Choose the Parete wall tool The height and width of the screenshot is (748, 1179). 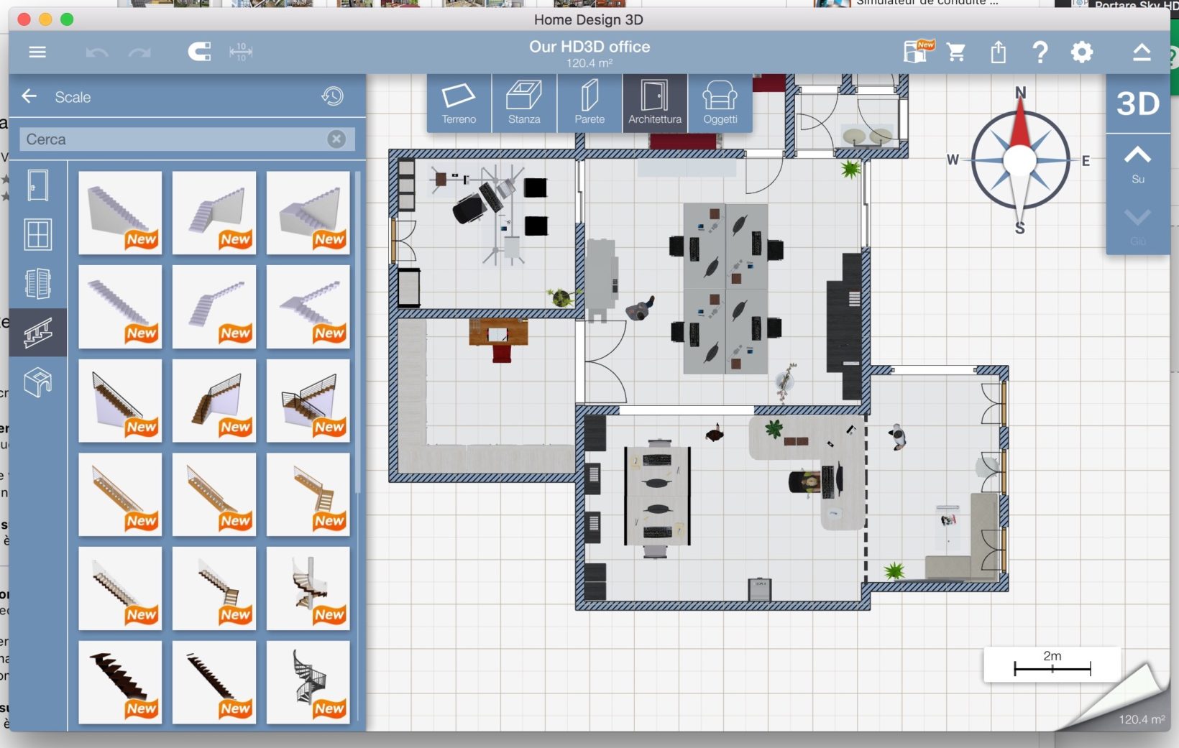(589, 103)
